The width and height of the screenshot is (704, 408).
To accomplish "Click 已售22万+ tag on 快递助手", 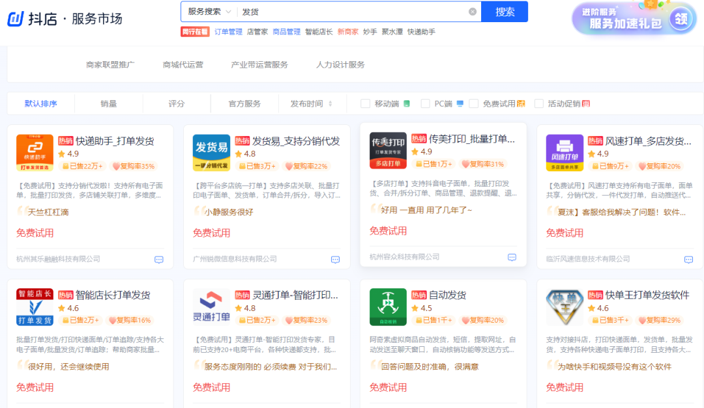I will click(x=83, y=167).
